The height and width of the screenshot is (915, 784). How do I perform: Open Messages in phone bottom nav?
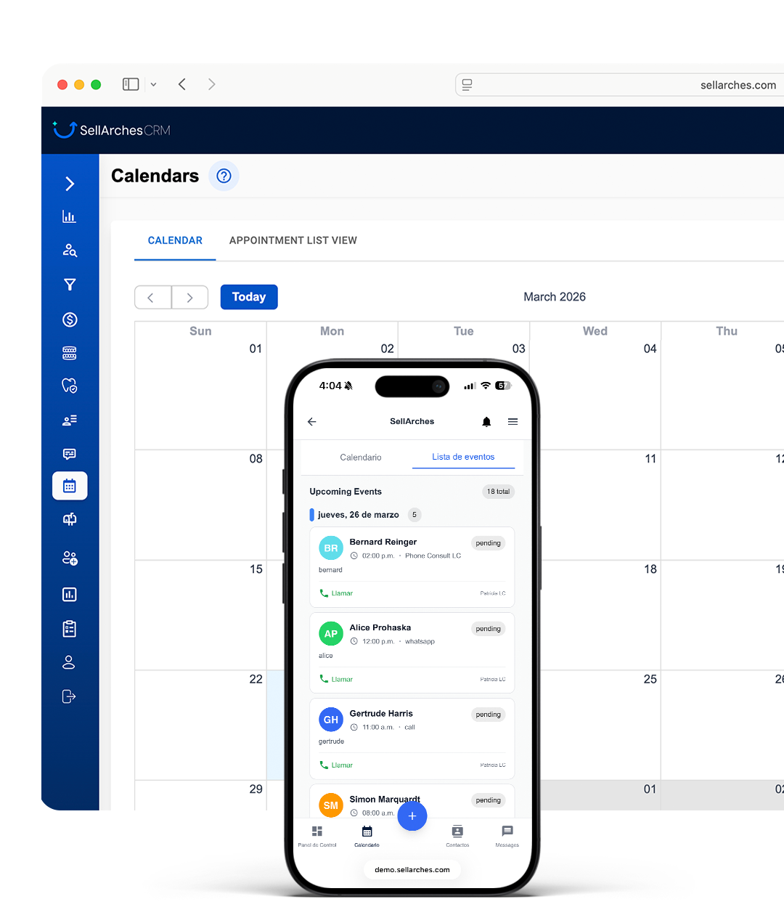pyautogui.click(x=507, y=836)
